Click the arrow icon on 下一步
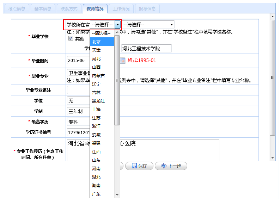The height and width of the screenshot is (199, 280). click(x=163, y=166)
